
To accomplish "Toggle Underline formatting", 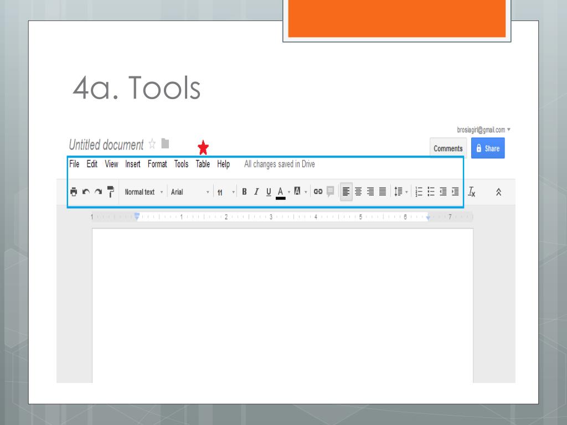I will pos(269,192).
